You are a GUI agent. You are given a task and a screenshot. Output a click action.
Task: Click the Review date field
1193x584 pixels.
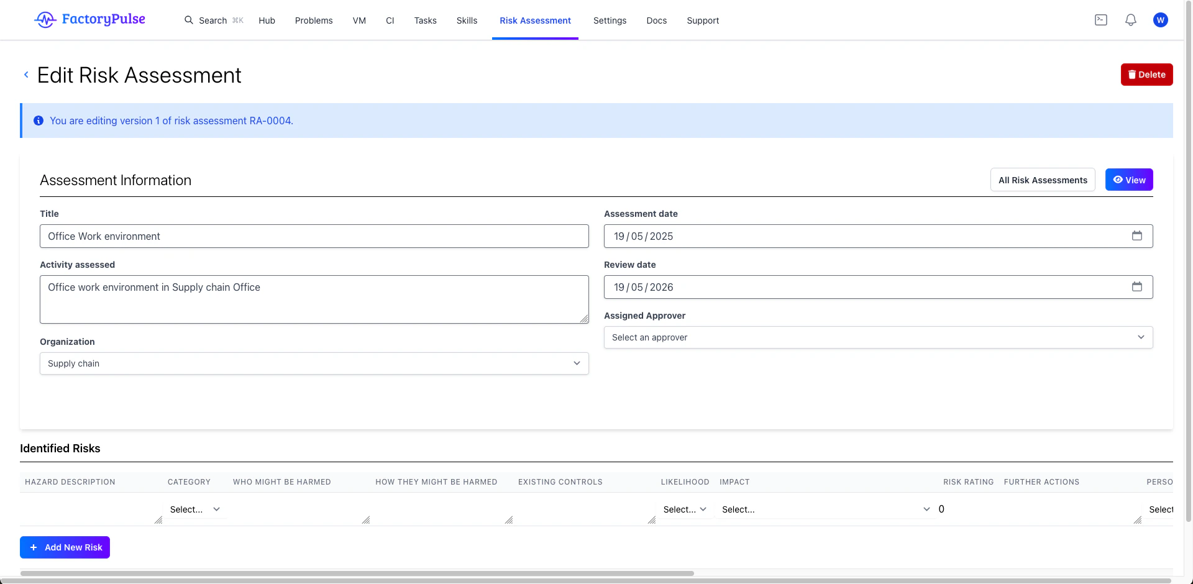click(878, 287)
